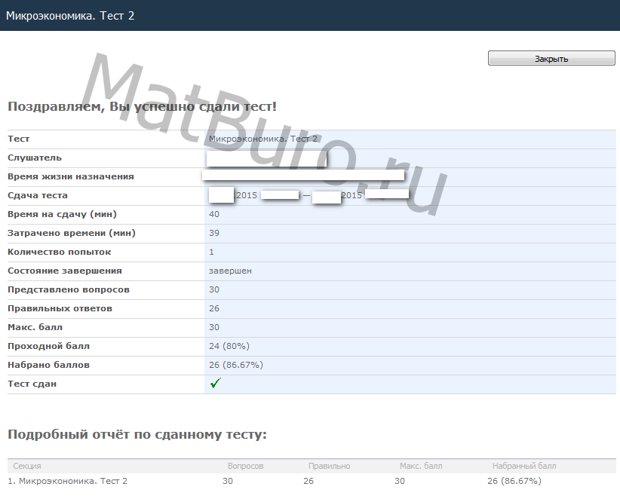Screen dimensions: 620x502
Task: Select the Правильных ответов row label
Action: coord(60,308)
